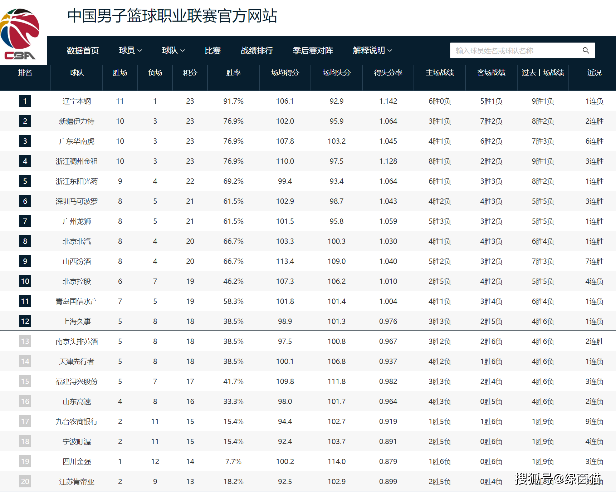Open team 南京头排苏酒
This screenshot has height=492, width=616.
(77, 341)
